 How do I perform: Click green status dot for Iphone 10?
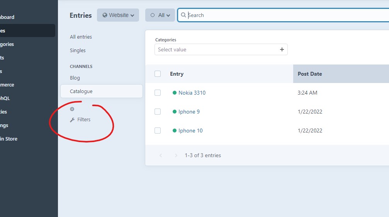174,131
